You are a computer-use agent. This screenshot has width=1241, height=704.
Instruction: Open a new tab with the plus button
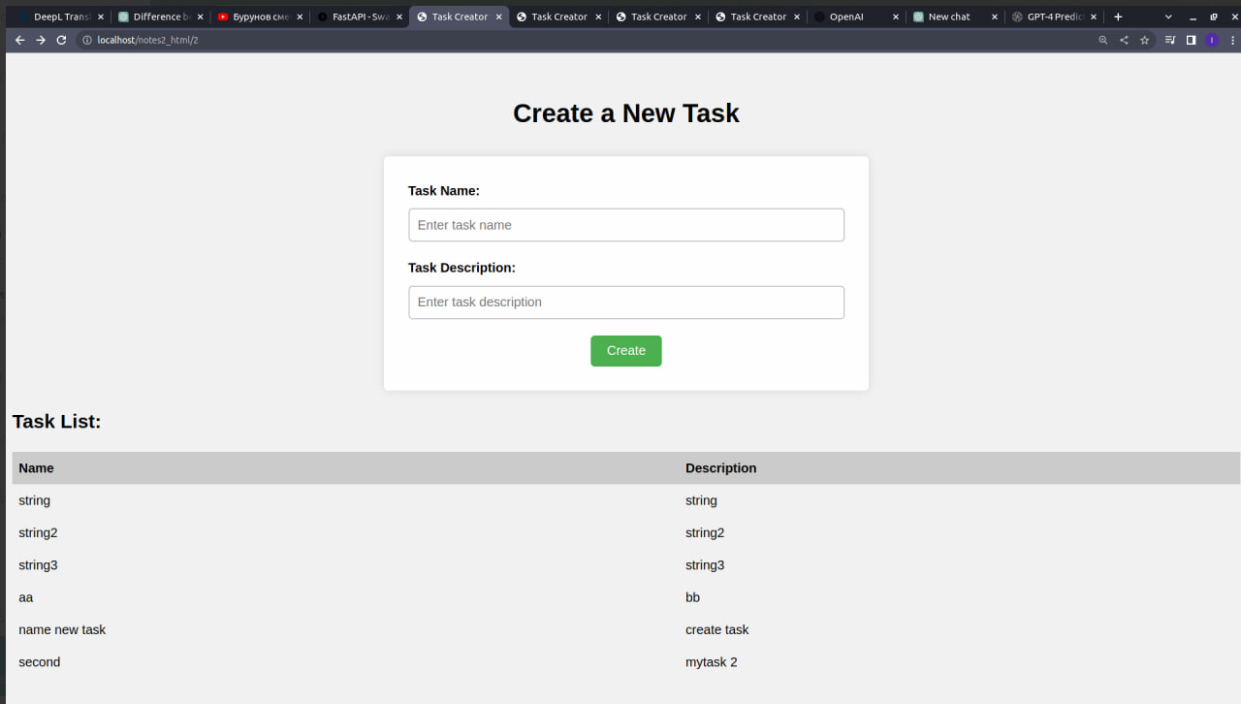[1119, 16]
